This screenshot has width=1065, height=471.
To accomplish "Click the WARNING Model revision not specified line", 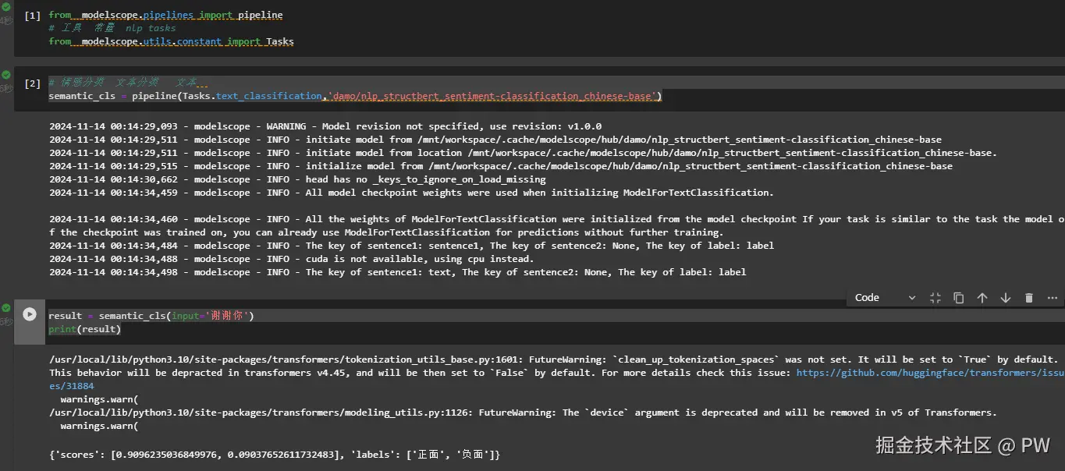I will 325,126.
